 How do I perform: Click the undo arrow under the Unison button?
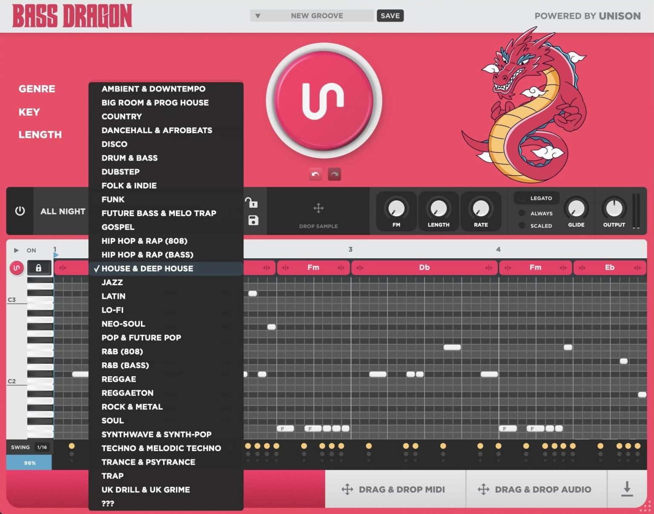point(315,174)
